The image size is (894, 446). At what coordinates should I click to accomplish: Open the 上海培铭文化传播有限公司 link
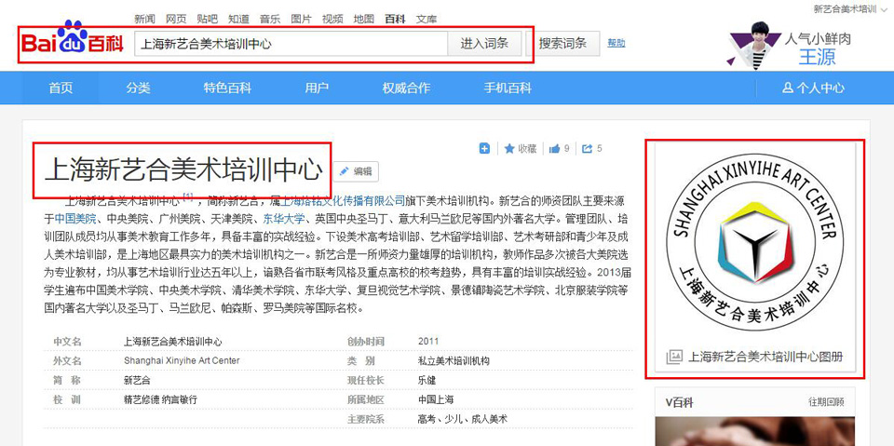tap(344, 201)
